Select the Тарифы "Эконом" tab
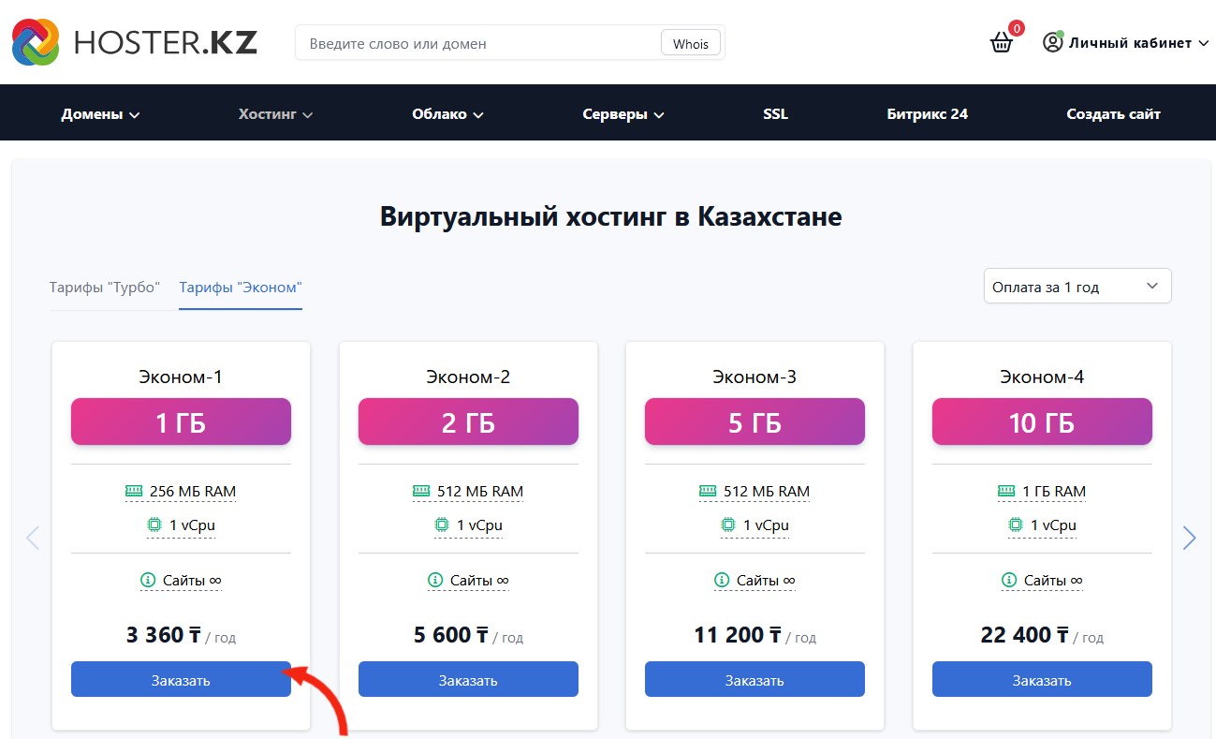This screenshot has height=739, width=1216. click(241, 288)
